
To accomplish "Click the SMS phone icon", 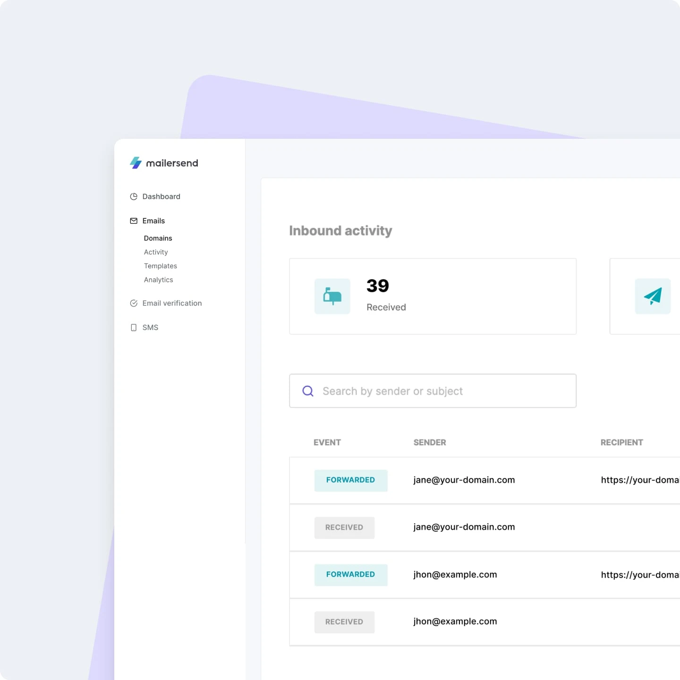I will click(x=134, y=327).
